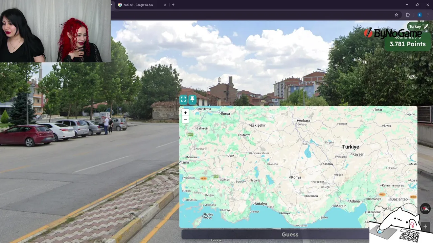
Task: Close the hobi evi tab
Action: tap(165, 5)
